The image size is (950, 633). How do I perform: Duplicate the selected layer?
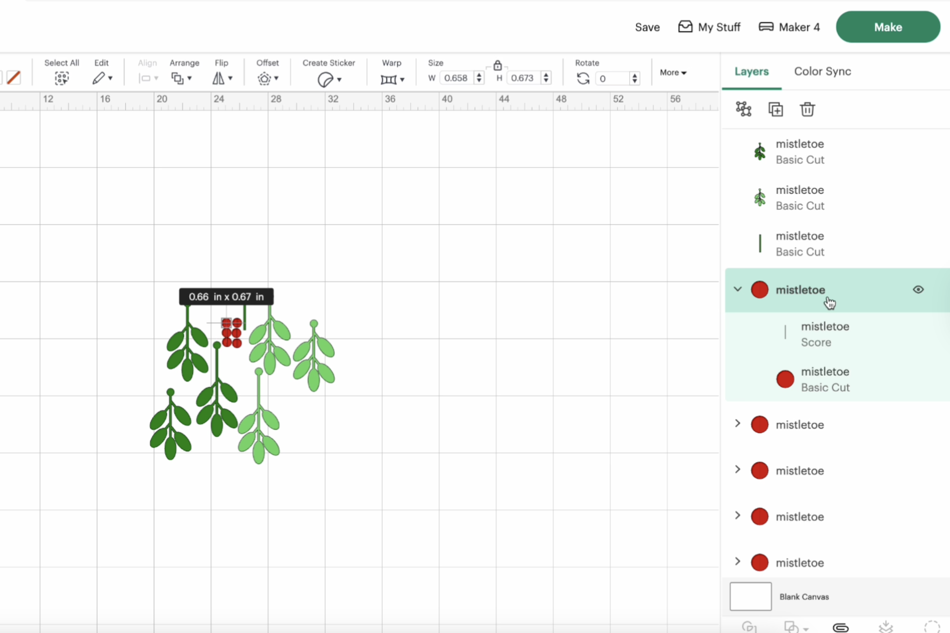coord(775,109)
